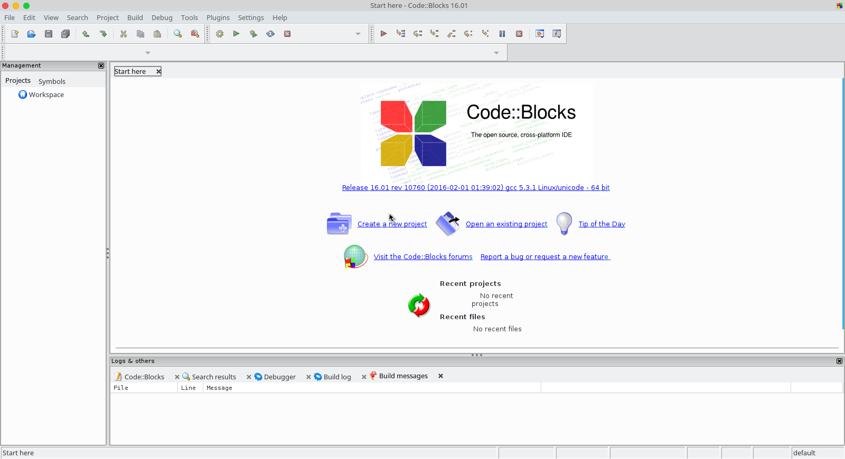Close the Management panel
845x459 pixels.
point(101,65)
